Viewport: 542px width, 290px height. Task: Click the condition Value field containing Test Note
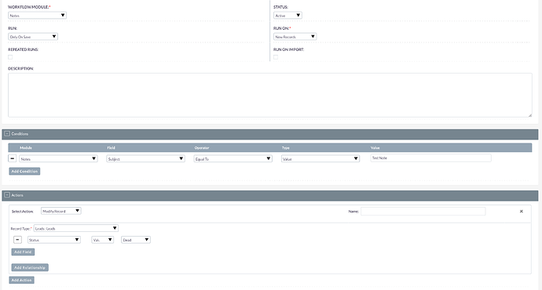pyautogui.click(x=430, y=158)
